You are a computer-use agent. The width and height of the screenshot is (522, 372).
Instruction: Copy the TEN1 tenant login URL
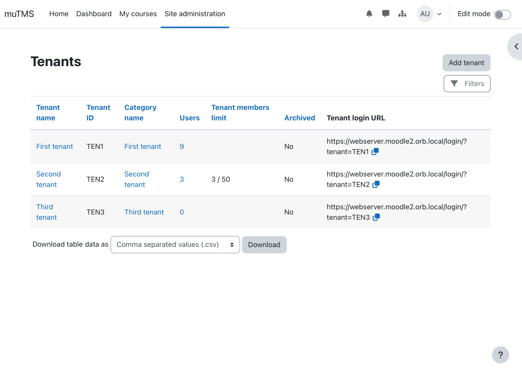(375, 152)
